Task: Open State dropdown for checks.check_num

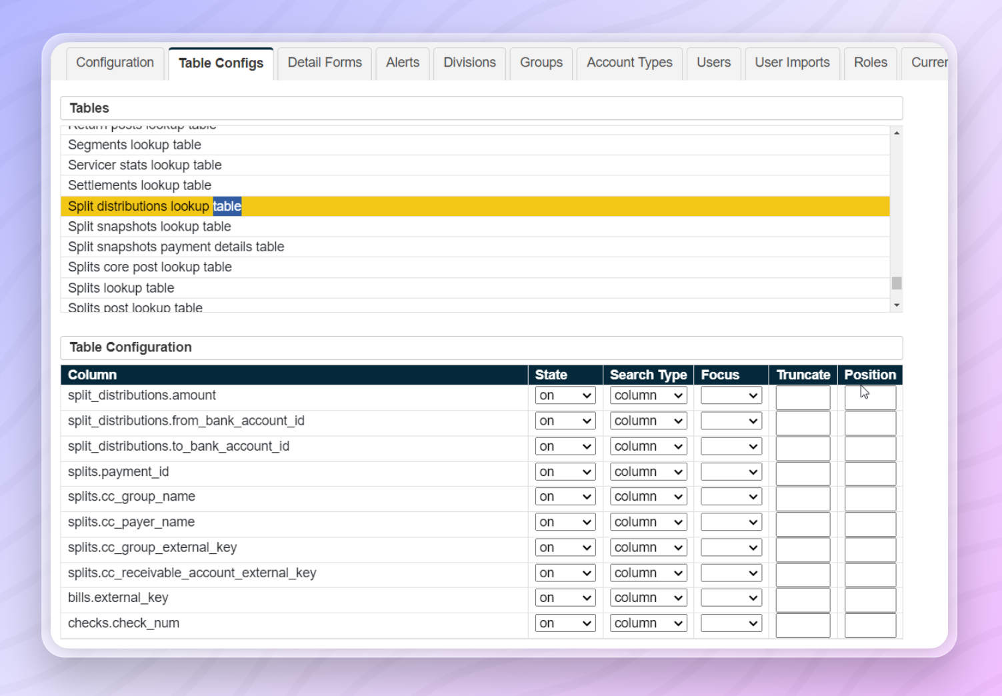Action: click(x=565, y=623)
